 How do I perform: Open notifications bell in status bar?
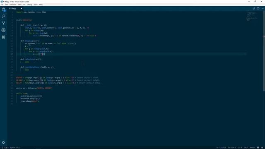262,148
